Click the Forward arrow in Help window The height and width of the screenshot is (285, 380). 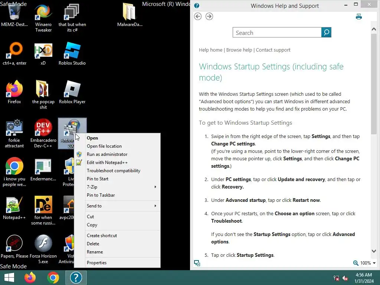point(209,16)
